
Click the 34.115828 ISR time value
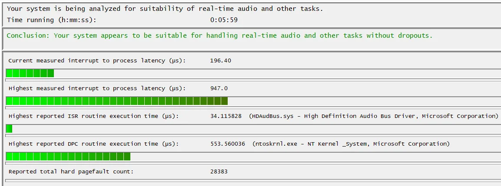click(x=226, y=116)
